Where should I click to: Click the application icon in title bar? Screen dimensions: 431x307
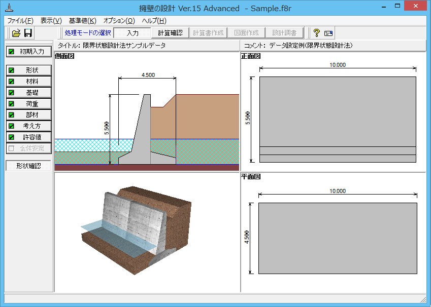[x=10, y=8]
